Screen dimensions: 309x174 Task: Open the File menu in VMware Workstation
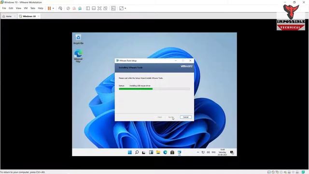coord(4,8)
